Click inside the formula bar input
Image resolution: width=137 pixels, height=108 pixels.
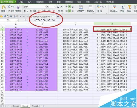[85, 20]
